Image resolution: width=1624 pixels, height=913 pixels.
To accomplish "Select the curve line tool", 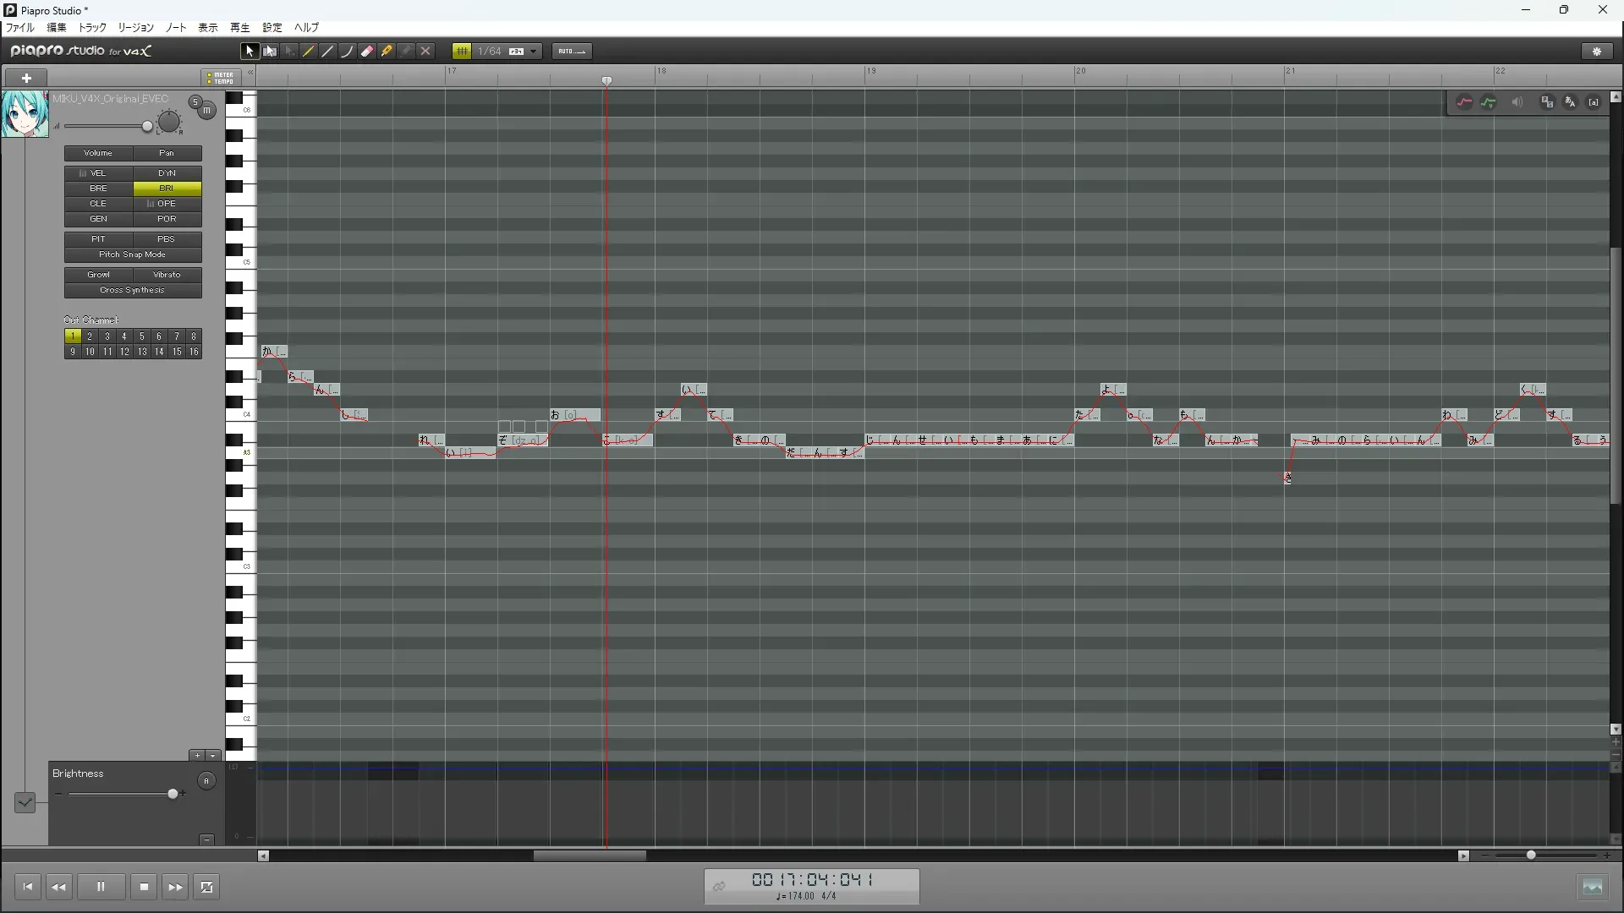I will [x=348, y=52].
